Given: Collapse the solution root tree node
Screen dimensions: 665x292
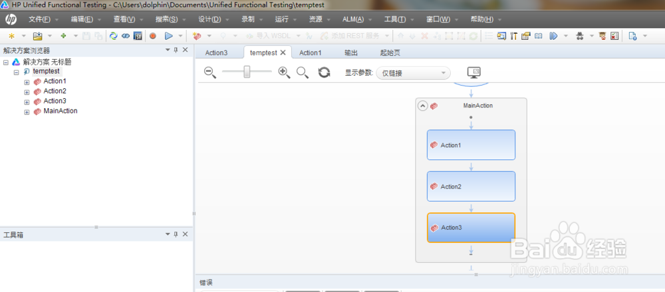Looking at the screenshot, I should click(x=6, y=62).
